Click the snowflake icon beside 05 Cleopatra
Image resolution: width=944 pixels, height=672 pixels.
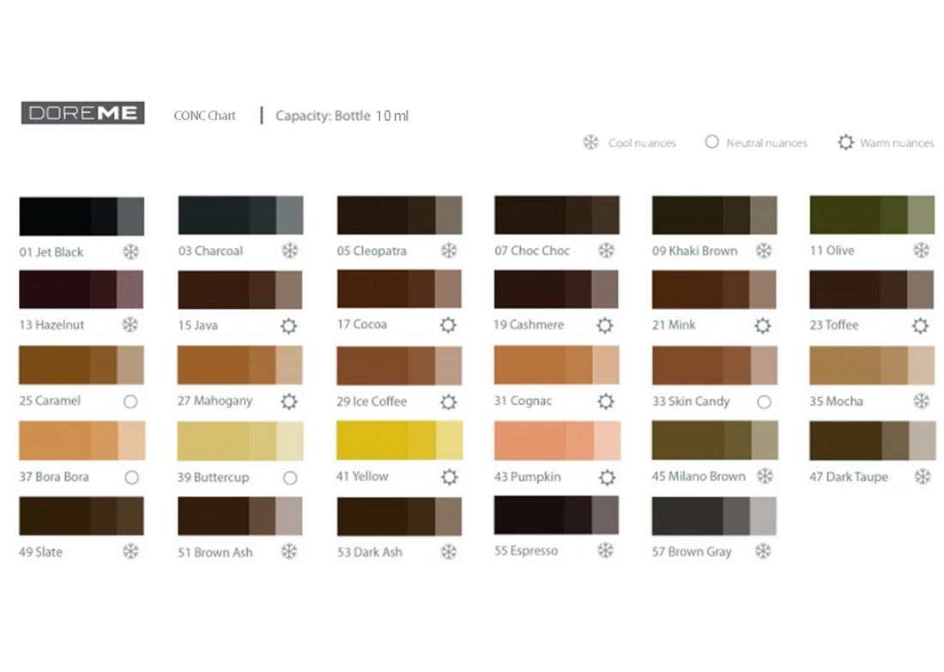[449, 251]
